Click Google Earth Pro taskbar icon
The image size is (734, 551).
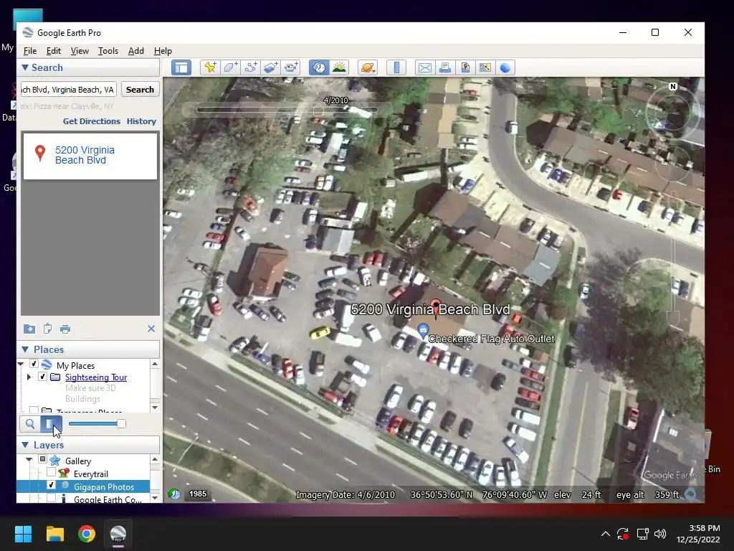[118, 534]
